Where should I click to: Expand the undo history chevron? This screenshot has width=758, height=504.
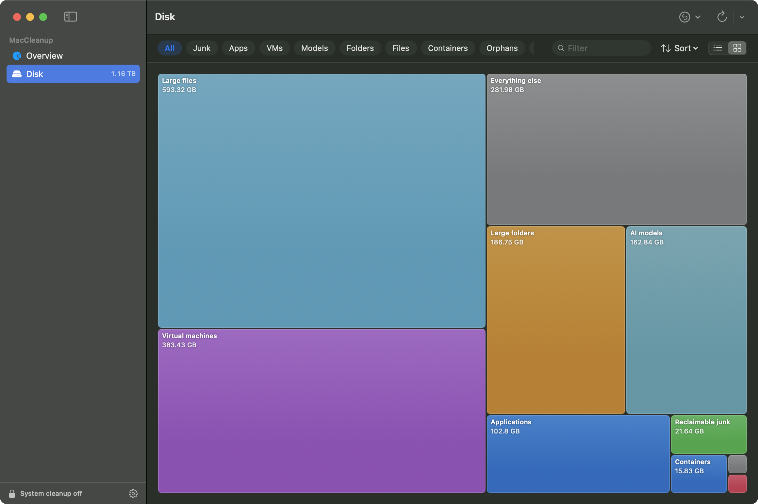tap(698, 17)
